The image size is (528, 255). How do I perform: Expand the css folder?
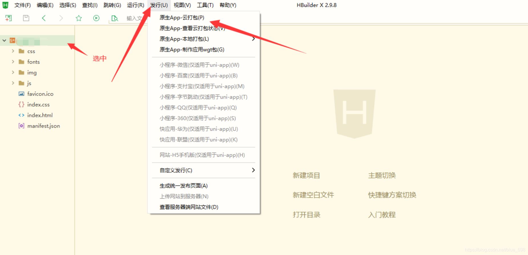pos(13,51)
